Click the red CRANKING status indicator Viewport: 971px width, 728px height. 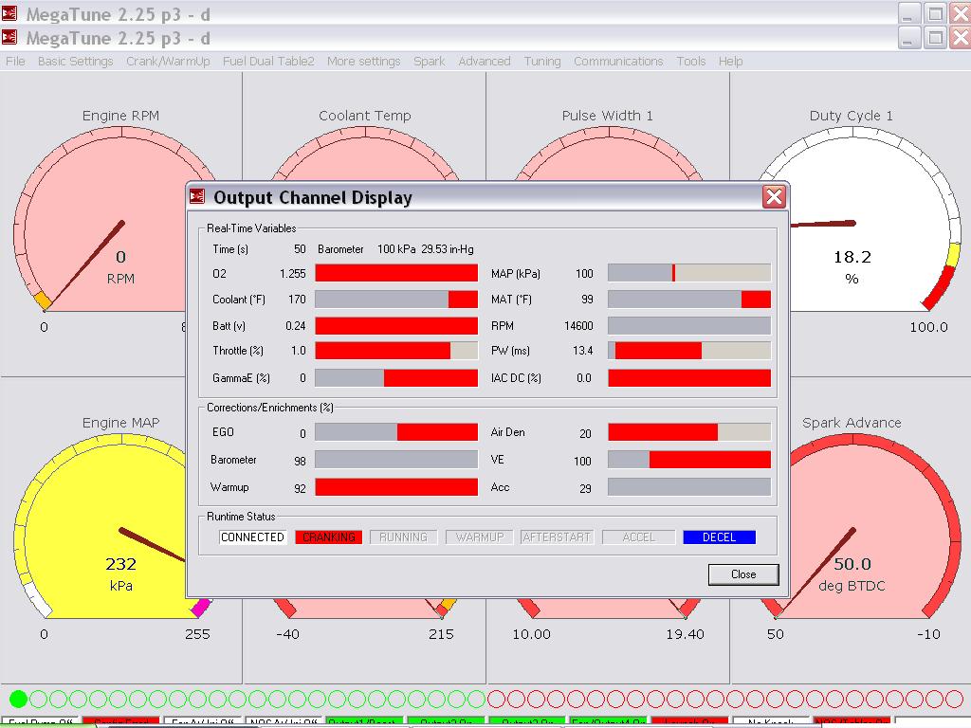(x=328, y=537)
